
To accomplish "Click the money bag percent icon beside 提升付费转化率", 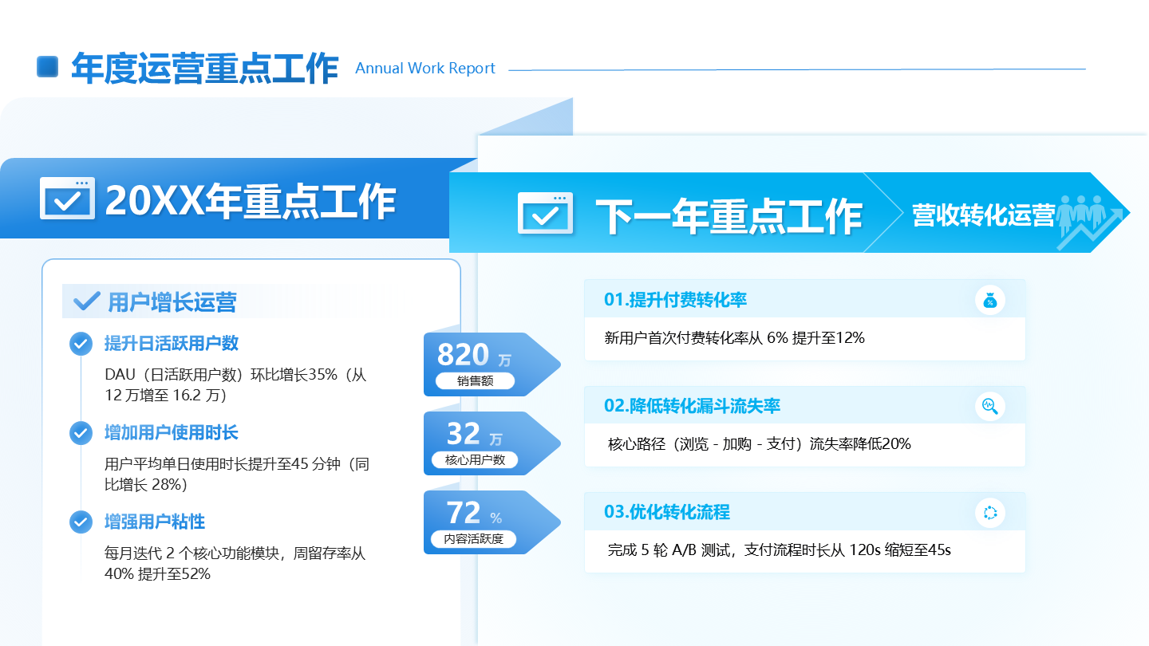I will [990, 301].
